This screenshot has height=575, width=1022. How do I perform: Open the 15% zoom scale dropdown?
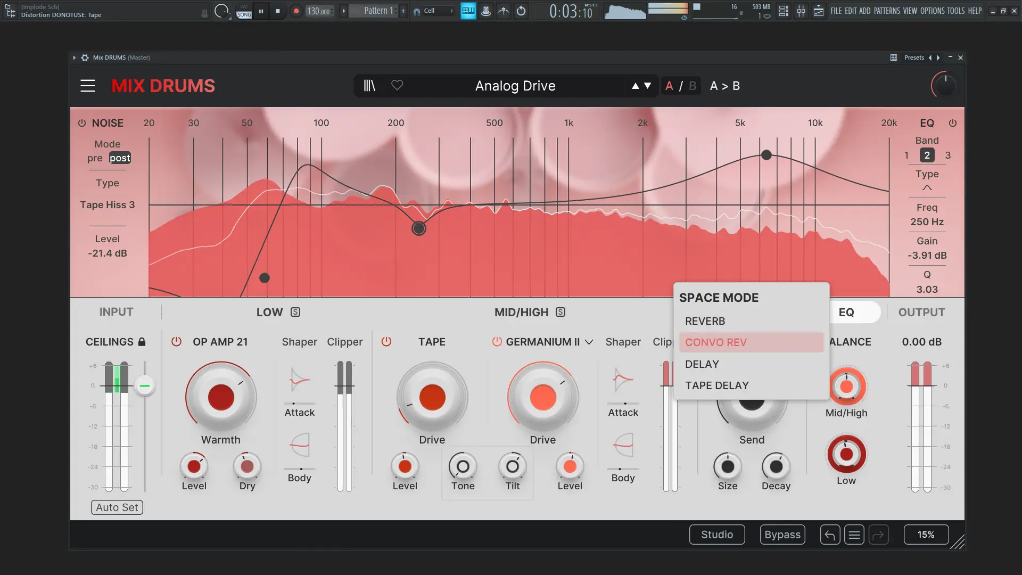(x=926, y=535)
